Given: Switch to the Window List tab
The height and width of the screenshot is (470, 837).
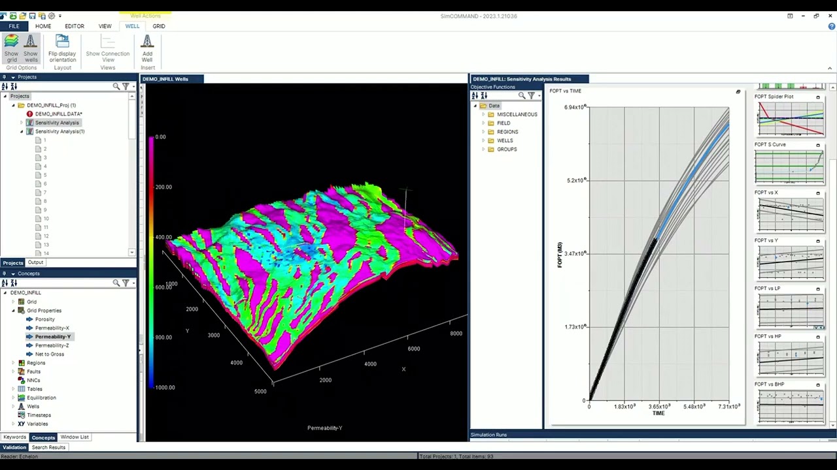Looking at the screenshot, I should click(x=75, y=437).
